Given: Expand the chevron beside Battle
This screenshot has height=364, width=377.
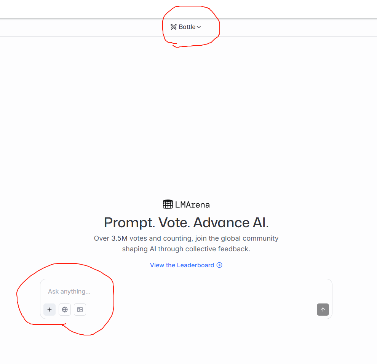Looking at the screenshot, I should (199, 27).
